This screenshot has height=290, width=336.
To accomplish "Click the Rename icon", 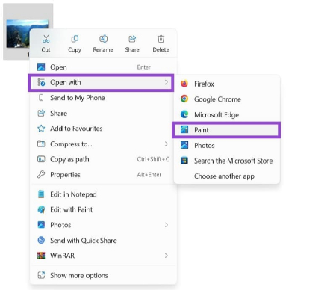I will [103, 39].
